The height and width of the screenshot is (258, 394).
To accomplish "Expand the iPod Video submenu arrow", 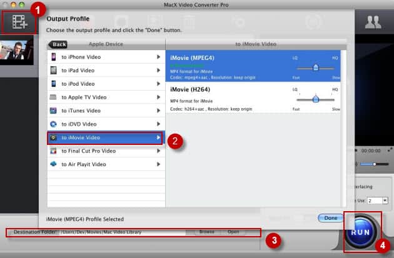I will [158, 84].
